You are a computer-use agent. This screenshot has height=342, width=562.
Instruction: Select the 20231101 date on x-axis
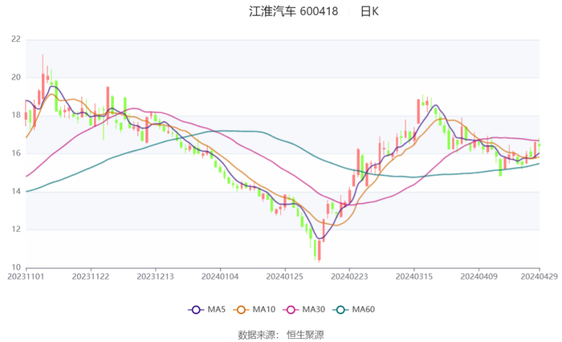pyautogui.click(x=26, y=276)
